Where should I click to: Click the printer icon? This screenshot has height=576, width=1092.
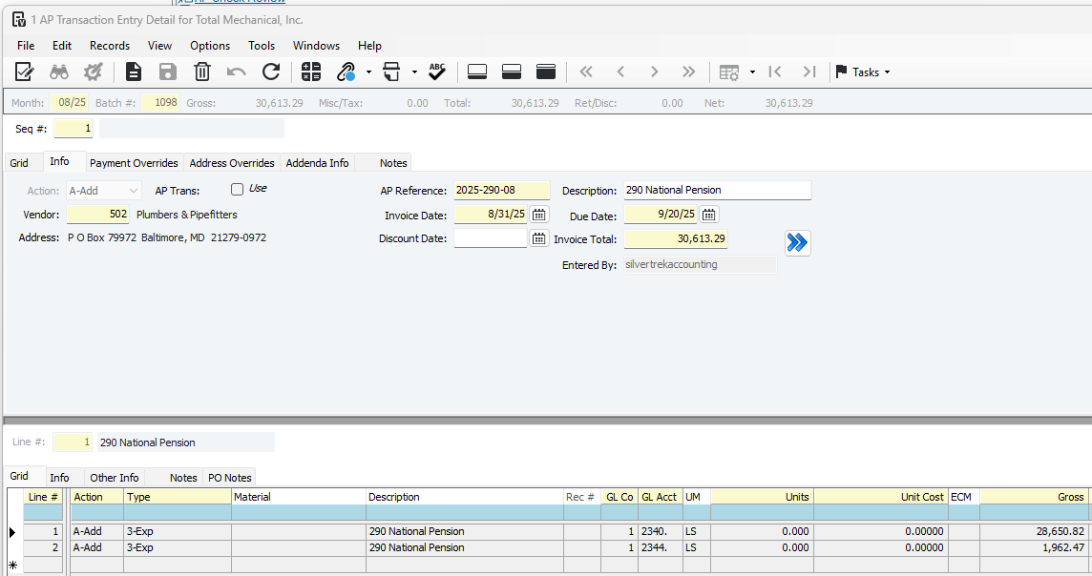(x=392, y=72)
